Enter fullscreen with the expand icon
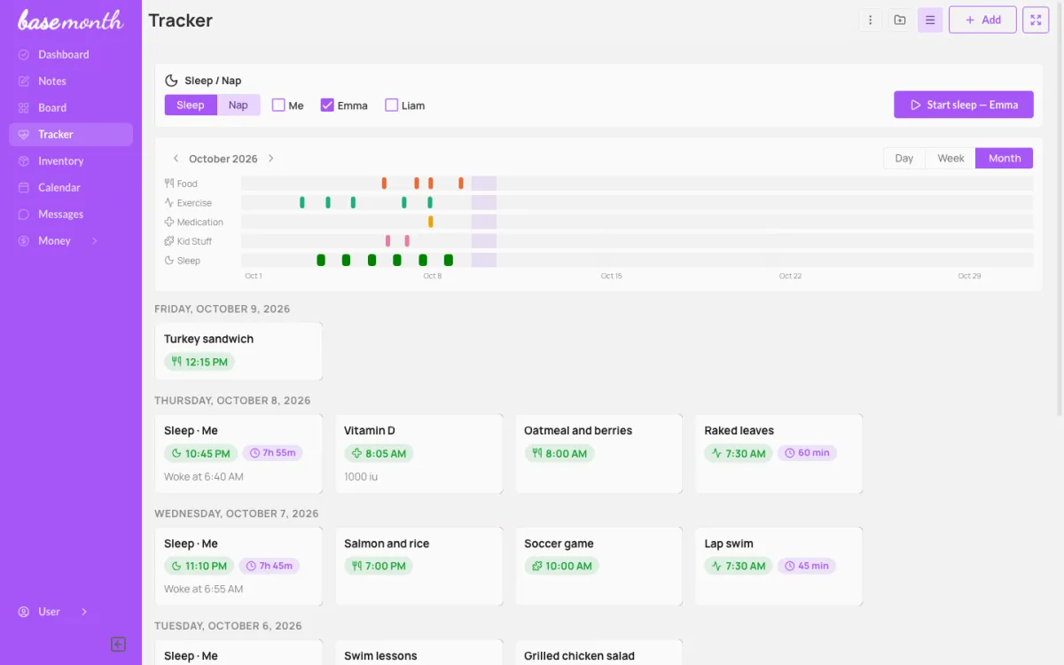The width and height of the screenshot is (1064, 665). tap(1036, 20)
